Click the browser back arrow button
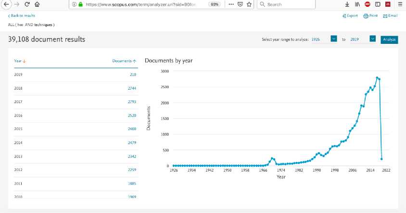 (x=7, y=4)
